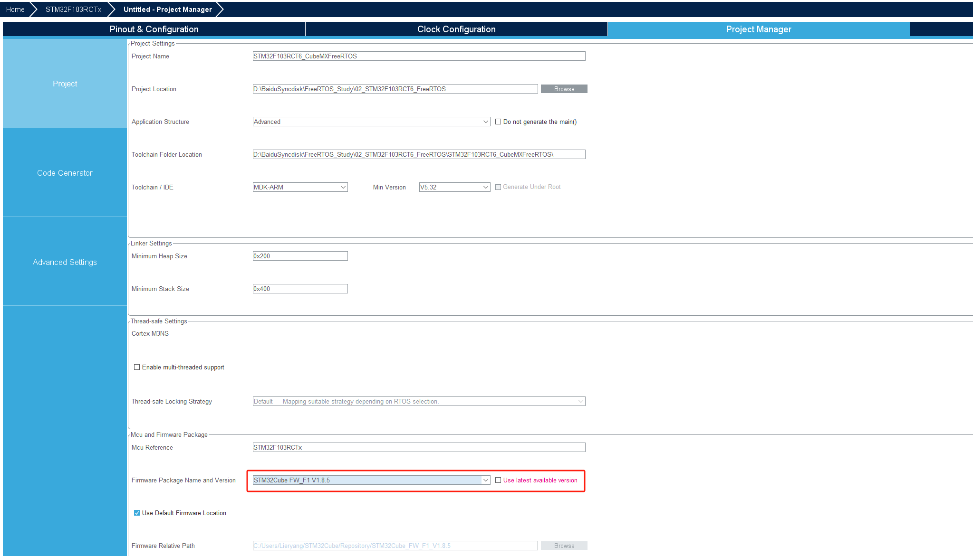Screen dimensions: 973x556
Task: Click Linker Settings group title
Action: coord(151,243)
